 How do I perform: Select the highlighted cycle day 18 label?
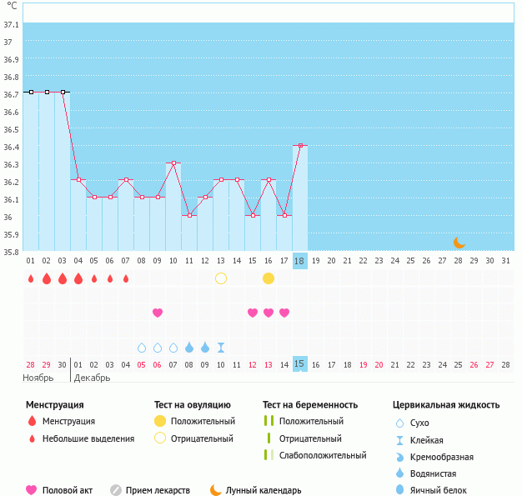tap(300, 261)
